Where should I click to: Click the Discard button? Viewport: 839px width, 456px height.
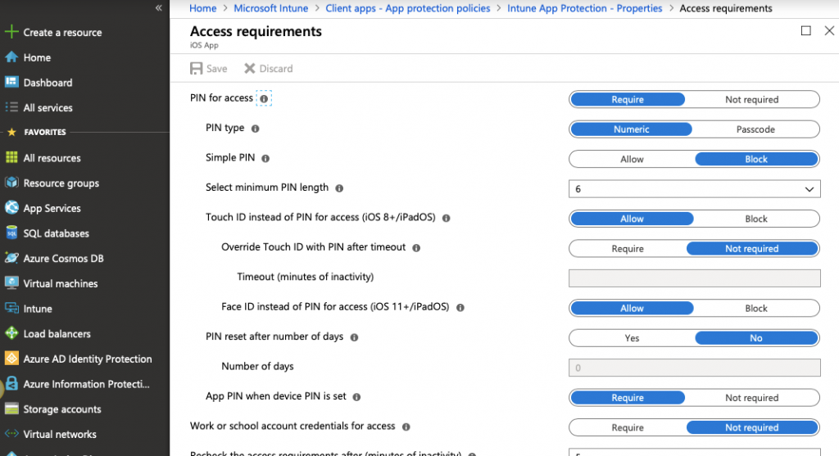[x=268, y=69]
